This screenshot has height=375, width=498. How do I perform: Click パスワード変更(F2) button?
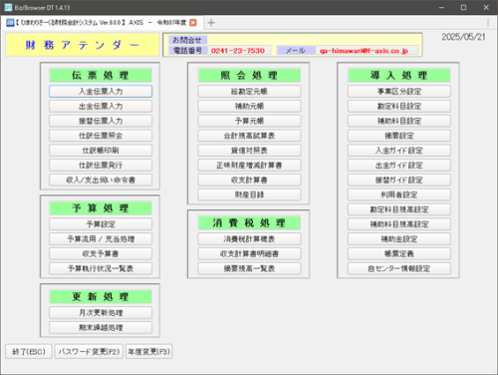89,351
